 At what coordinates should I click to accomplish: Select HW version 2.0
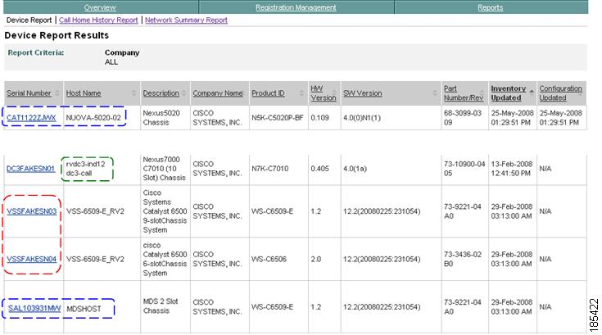pos(315,260)
